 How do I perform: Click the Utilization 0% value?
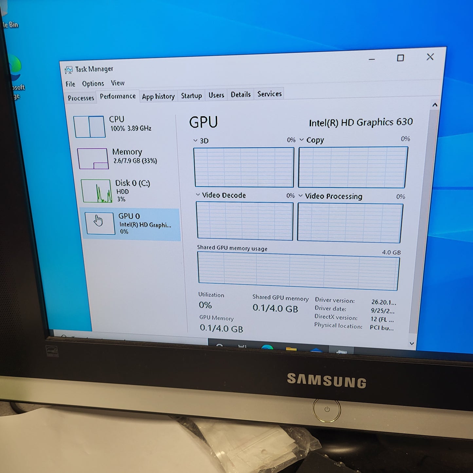(x=205, y=305)
